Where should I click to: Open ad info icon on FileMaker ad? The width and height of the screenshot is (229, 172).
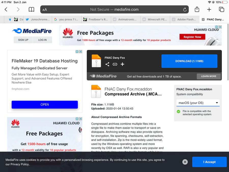tap(77, 52)
